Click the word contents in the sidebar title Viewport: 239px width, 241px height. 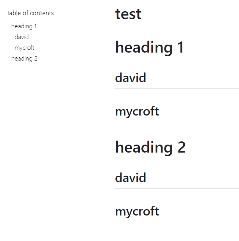click(42, 13)
